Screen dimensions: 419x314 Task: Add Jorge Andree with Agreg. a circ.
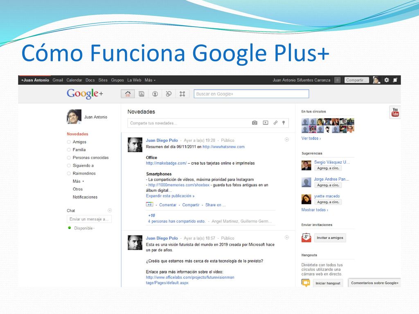328,185
